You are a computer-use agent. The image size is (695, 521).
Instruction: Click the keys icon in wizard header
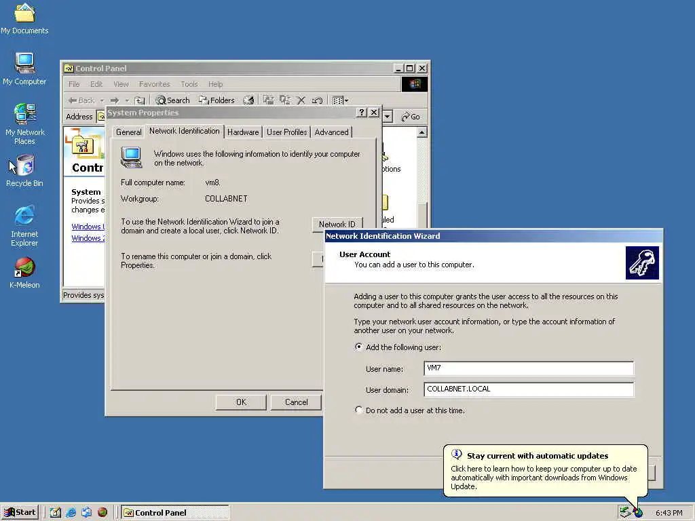click(x=642, y=263)
